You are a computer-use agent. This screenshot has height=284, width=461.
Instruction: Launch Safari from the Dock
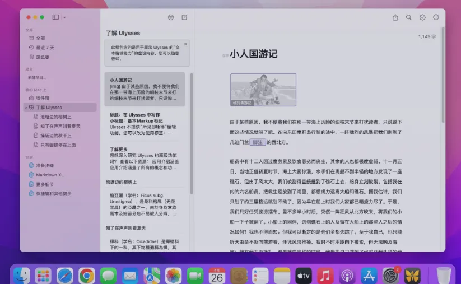point(65,276)
